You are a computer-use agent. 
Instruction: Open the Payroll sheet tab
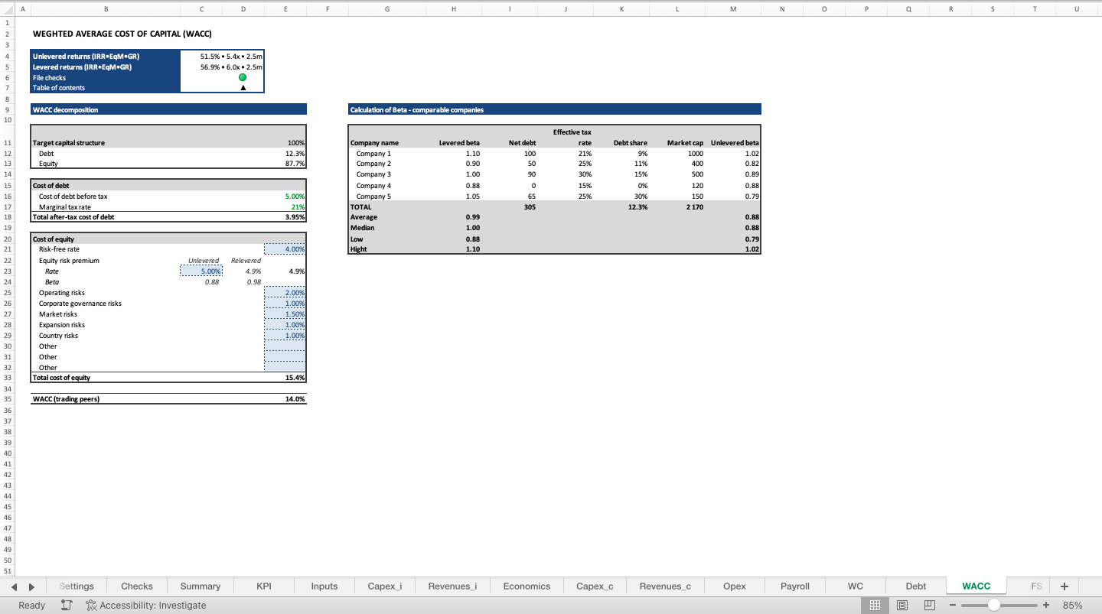[x=794, y=586]
